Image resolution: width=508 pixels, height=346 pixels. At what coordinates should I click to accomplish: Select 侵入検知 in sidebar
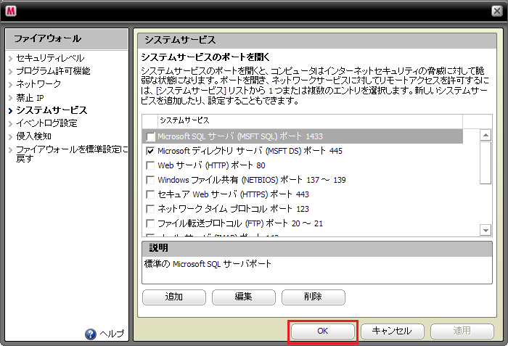pyautogui.click(x=33, y=136)
